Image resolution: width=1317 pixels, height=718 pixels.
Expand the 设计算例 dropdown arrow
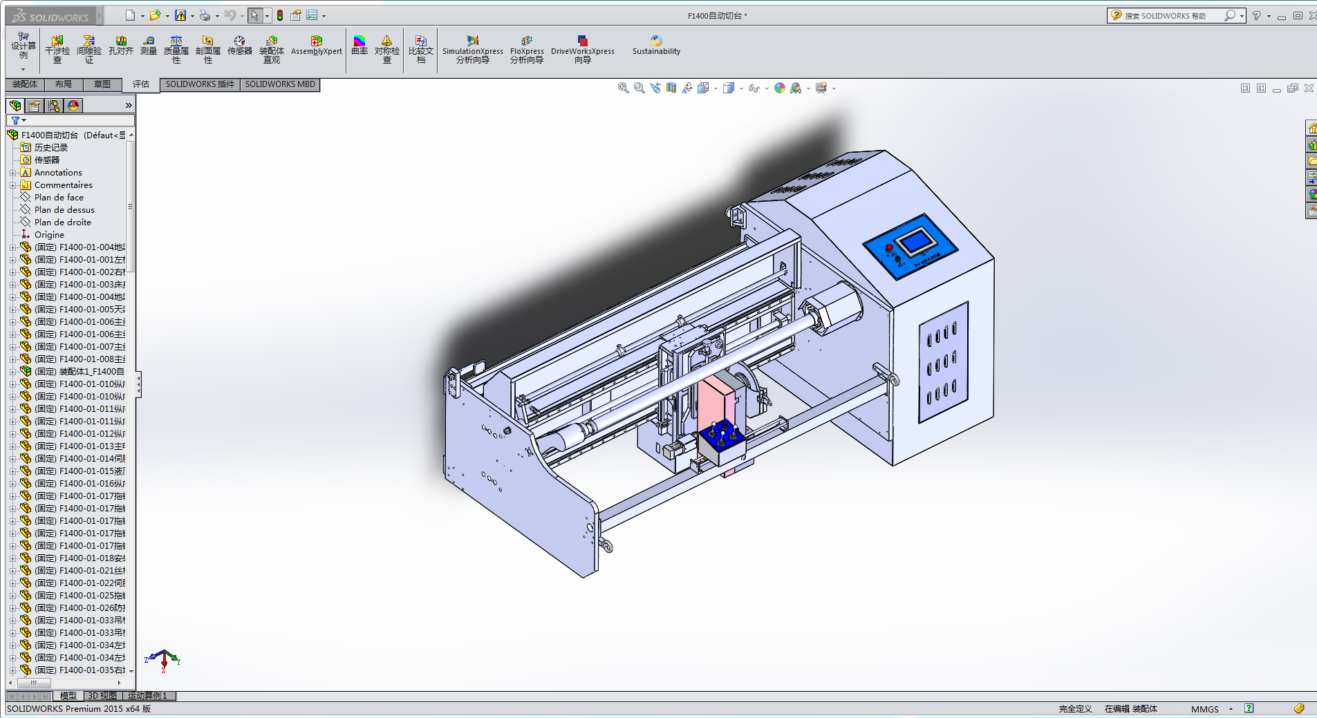(x=23, y=69)
